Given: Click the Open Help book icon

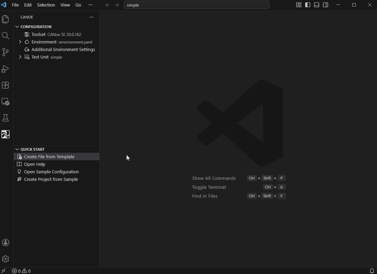Looking at the screenshot, I should [19, 164].
